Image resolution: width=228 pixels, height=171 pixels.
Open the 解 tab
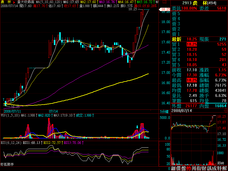tap(225, 168)
